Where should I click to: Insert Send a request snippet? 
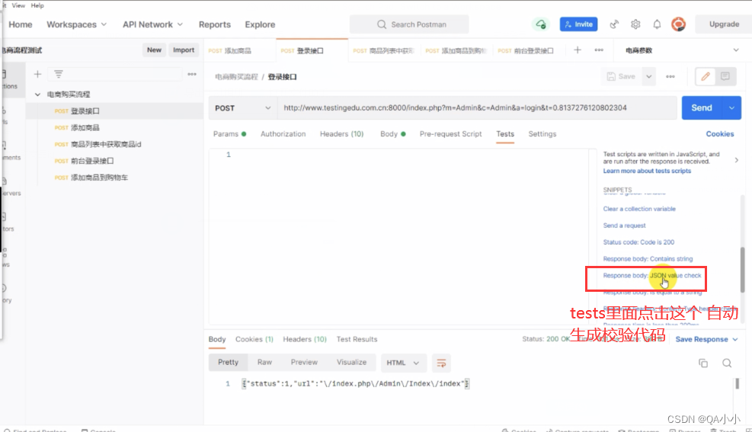(624, 226)
